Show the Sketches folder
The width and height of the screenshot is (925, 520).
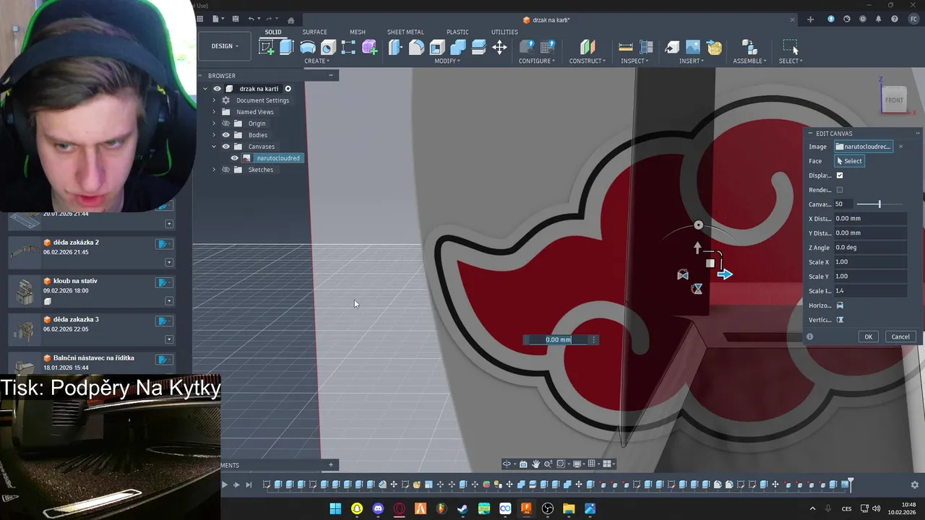pyautogui.click(x=225, y=170)
